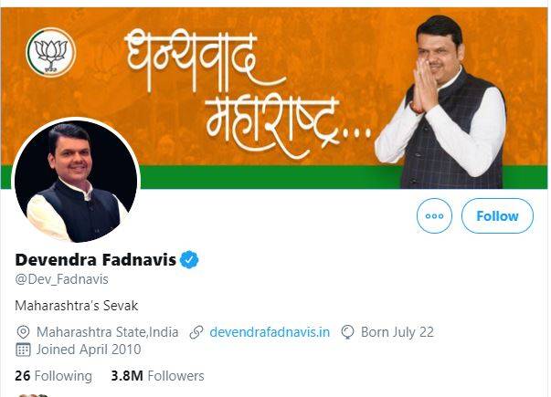The width and height of the screenshot is (551, 397).
Task: Click the Maharashtra State,India location text
Action: [x=108, y=332]
